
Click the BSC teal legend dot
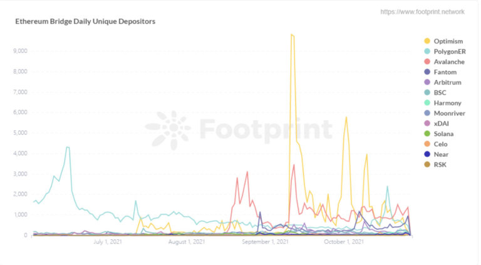pos(427,92)
